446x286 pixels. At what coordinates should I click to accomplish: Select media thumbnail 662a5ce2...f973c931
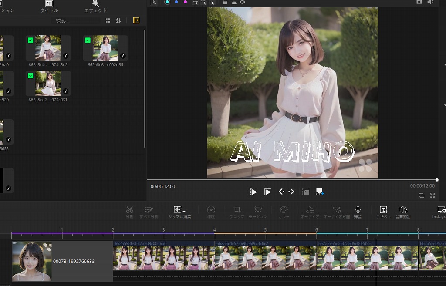(48, 83)
